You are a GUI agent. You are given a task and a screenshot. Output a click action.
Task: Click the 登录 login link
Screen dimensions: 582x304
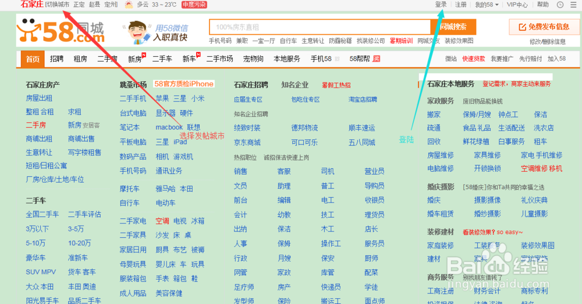tap(441, 5)
